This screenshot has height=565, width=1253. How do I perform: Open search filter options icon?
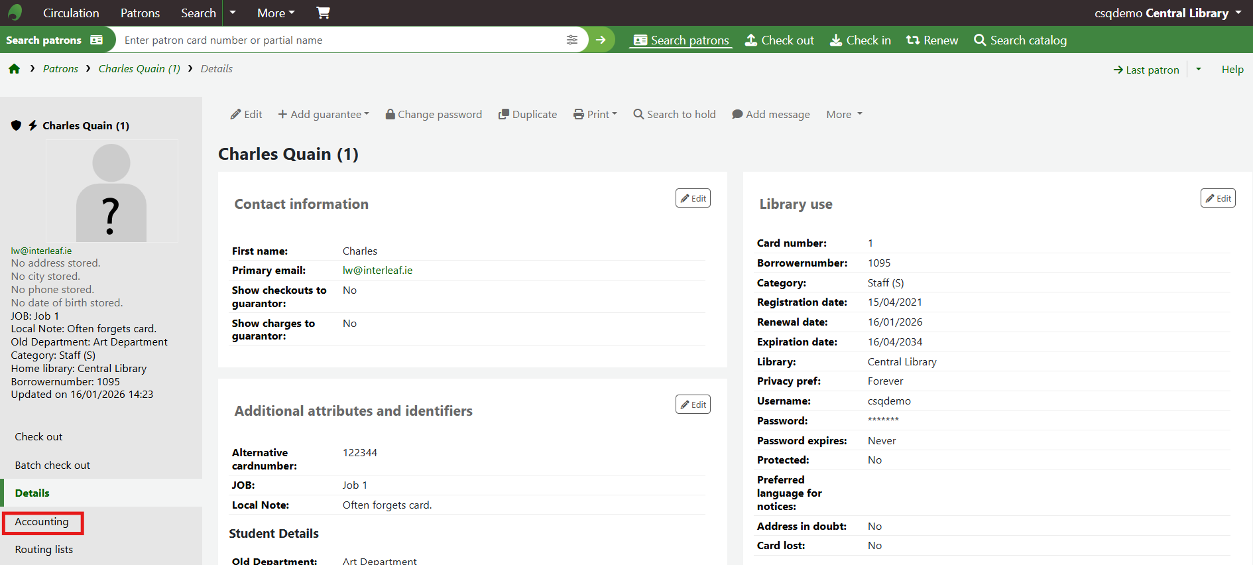coord(572,40)
